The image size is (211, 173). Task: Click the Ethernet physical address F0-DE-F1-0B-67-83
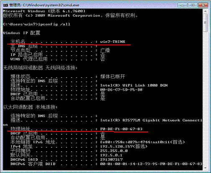121,129
